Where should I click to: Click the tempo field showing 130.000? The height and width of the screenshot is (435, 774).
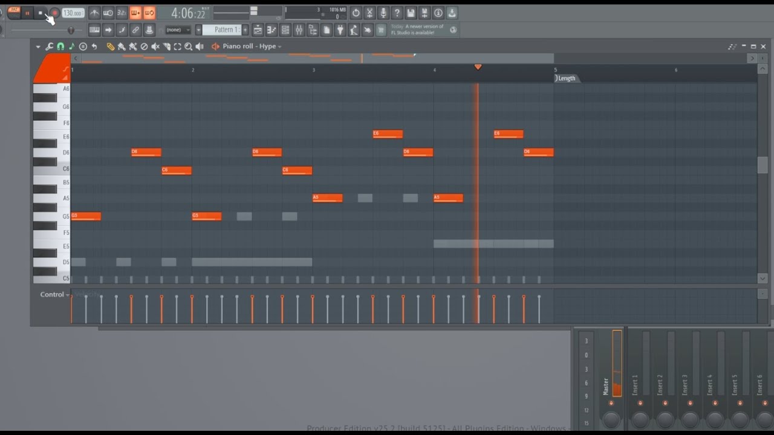point(73,13)
